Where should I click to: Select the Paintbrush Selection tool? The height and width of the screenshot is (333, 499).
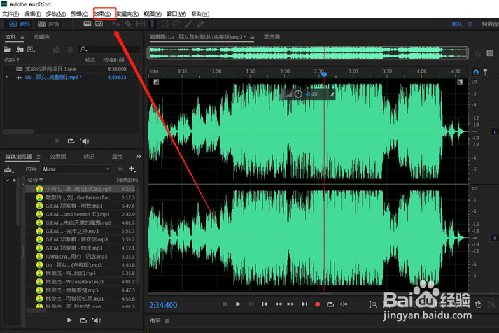pos(188,24)
